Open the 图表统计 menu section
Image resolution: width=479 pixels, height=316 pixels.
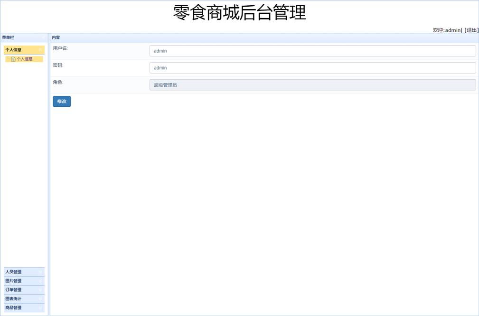(14, 299)
